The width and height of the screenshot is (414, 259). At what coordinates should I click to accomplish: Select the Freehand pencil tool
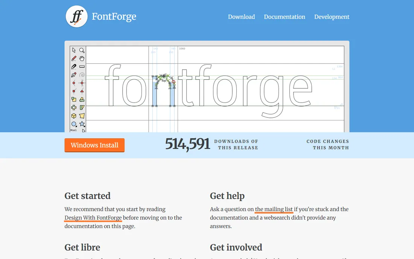[x=74, y=58]
